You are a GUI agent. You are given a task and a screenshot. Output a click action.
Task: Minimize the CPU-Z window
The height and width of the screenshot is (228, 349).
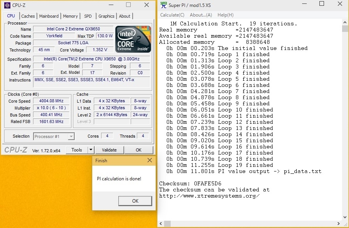point(111,5)
